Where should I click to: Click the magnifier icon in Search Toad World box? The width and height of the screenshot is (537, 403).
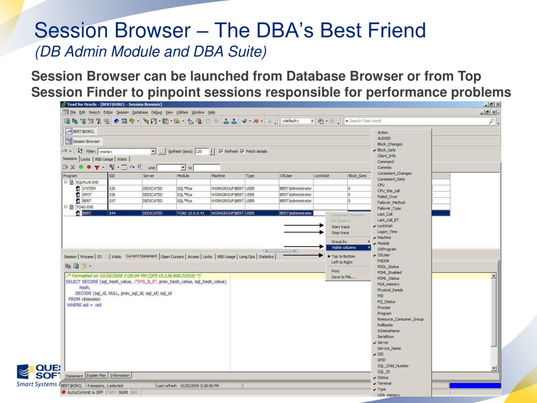point(492,121)
